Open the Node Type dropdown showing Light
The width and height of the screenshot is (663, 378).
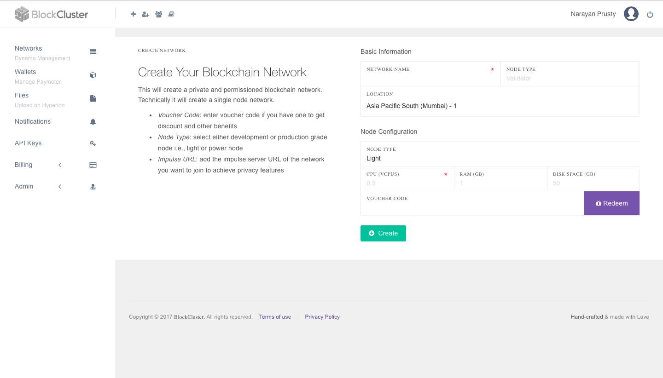500,158
